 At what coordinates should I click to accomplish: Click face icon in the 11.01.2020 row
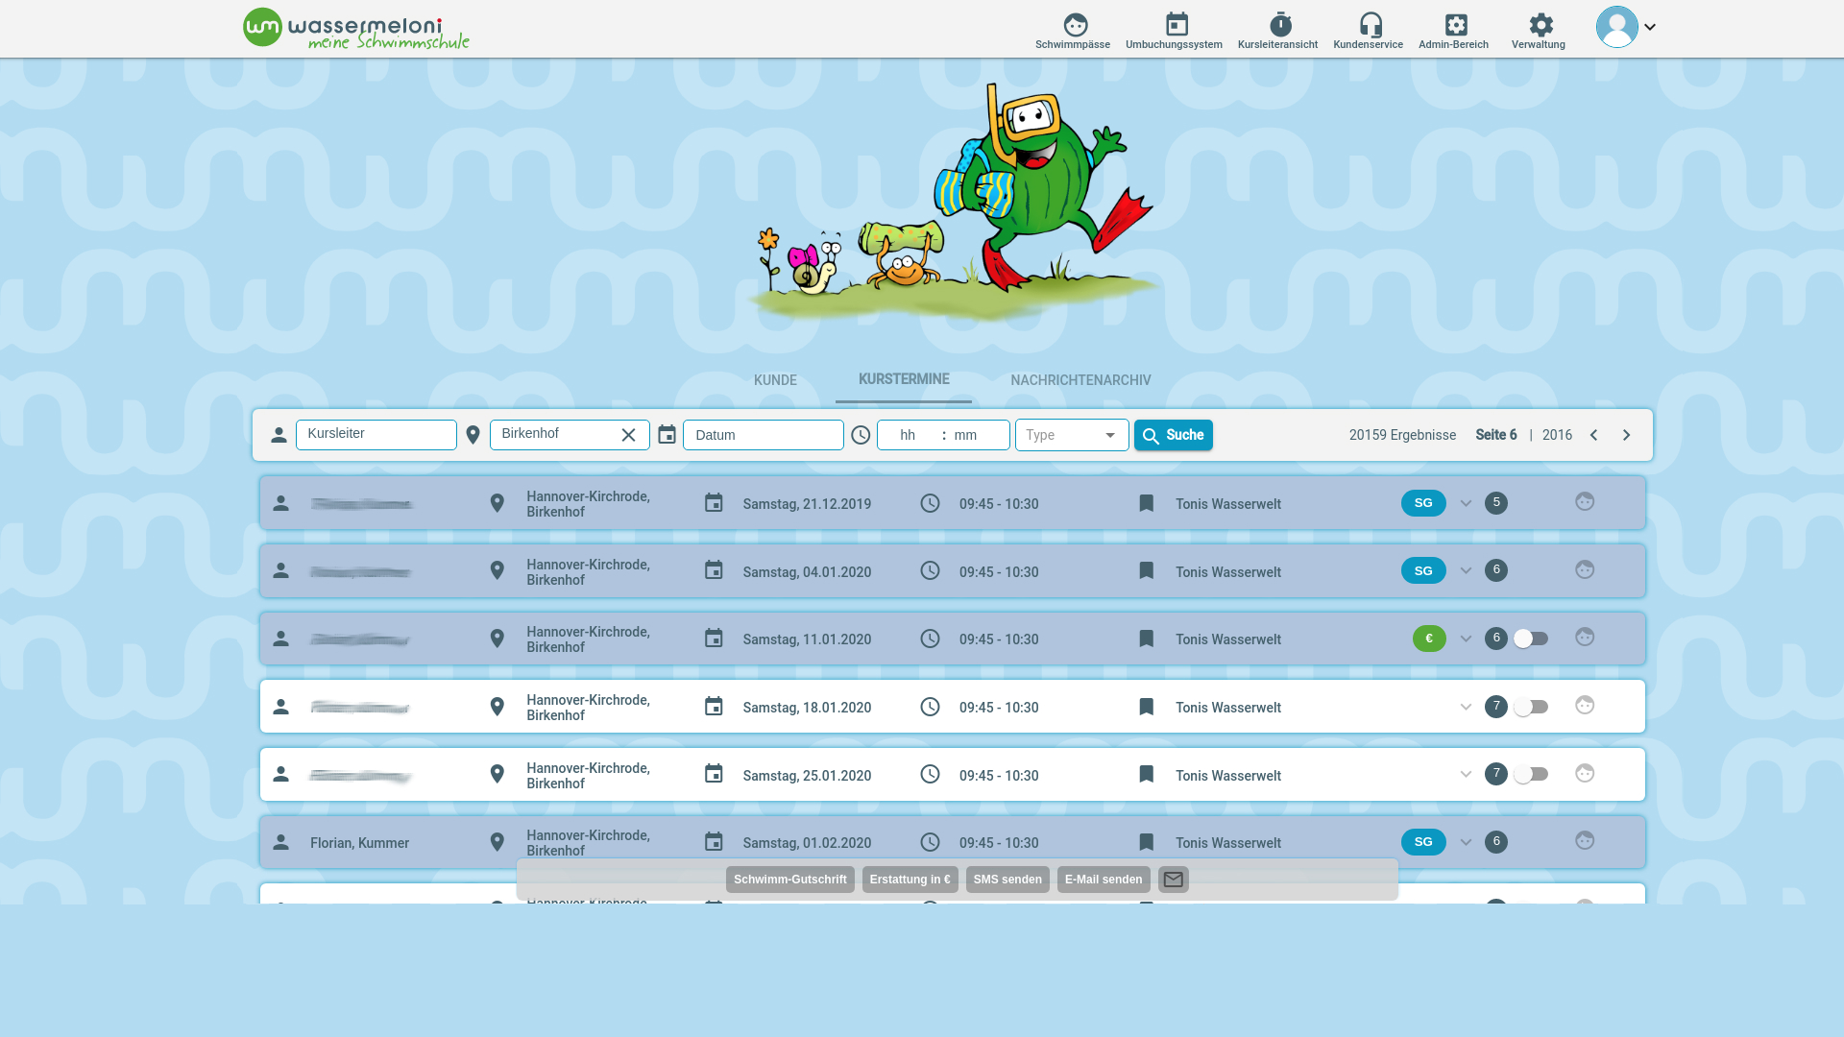pos(1585,637)
